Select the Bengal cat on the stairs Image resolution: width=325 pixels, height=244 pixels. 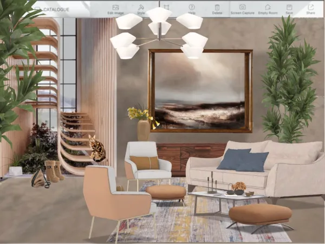97,149
